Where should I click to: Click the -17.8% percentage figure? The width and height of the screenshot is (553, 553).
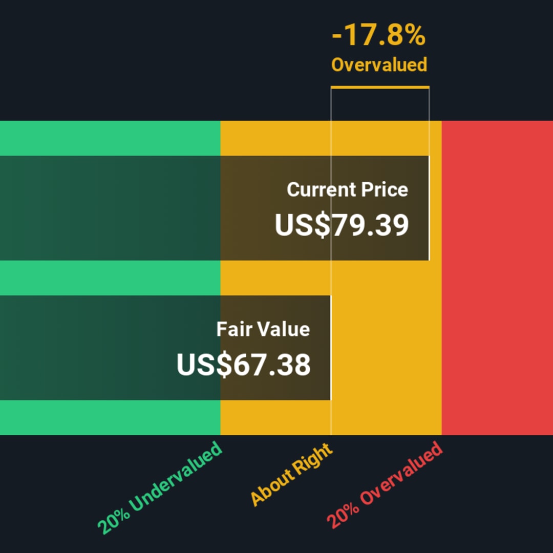[379, 35]
